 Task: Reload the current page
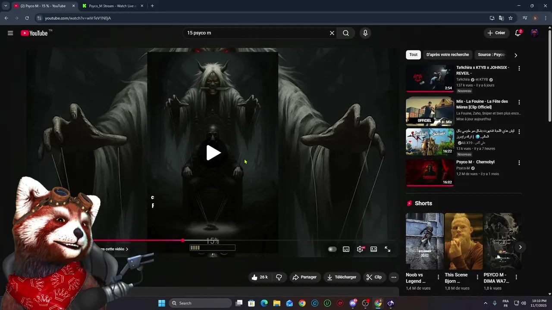coord(27,18)
